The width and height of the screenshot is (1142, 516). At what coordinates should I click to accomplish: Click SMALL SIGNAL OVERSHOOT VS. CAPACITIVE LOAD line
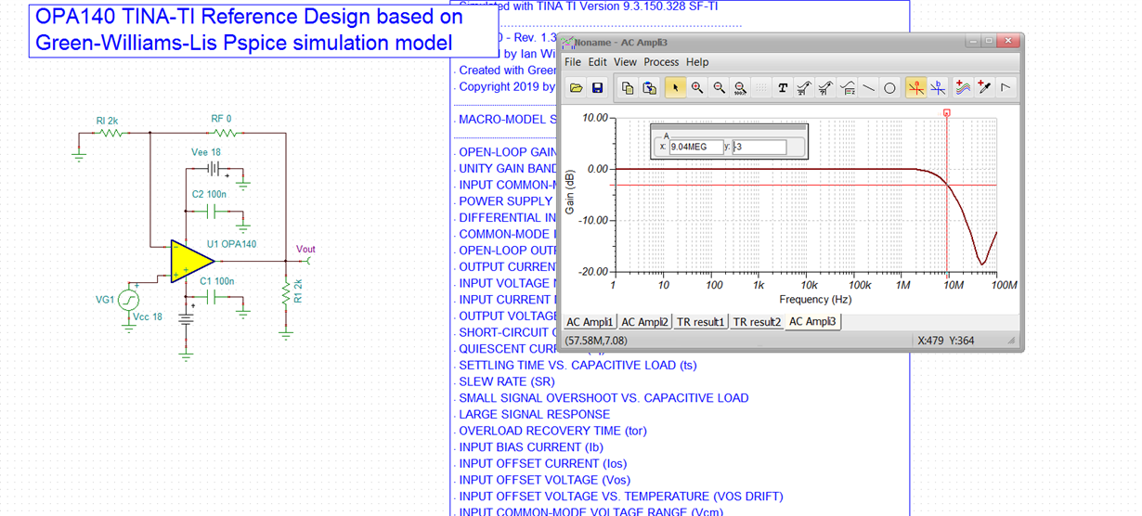click(x=603, y=398)
